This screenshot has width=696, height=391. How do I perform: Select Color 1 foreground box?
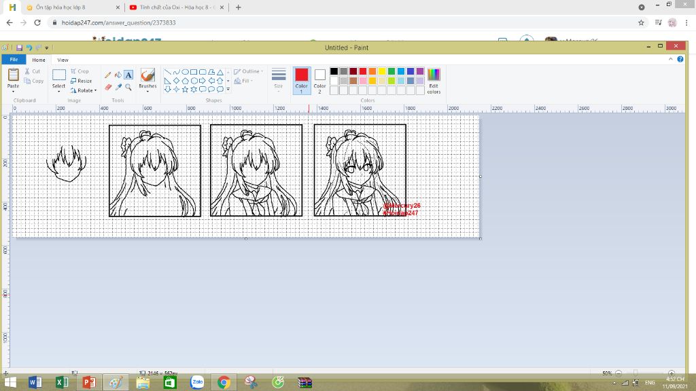click(x=301, y=81)
